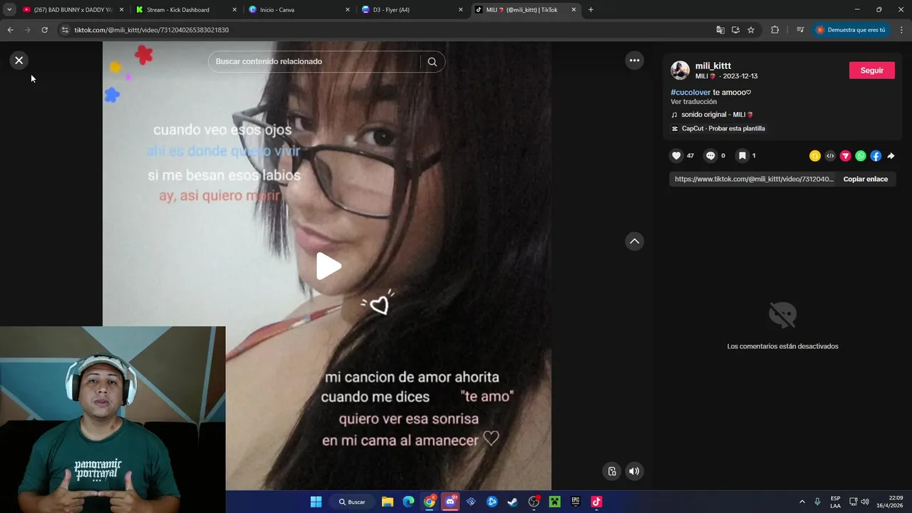The height and width of the screenshot is (513, 912).
Task: Share the video to Facebook
Action: pyautogui.click(x=876, y=156)
